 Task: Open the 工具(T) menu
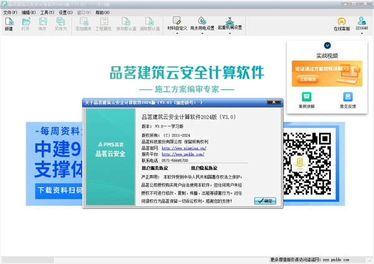pyautogui.click(x=47, y=12)
